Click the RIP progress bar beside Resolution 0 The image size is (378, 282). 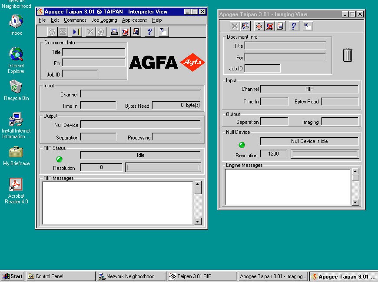163,167
